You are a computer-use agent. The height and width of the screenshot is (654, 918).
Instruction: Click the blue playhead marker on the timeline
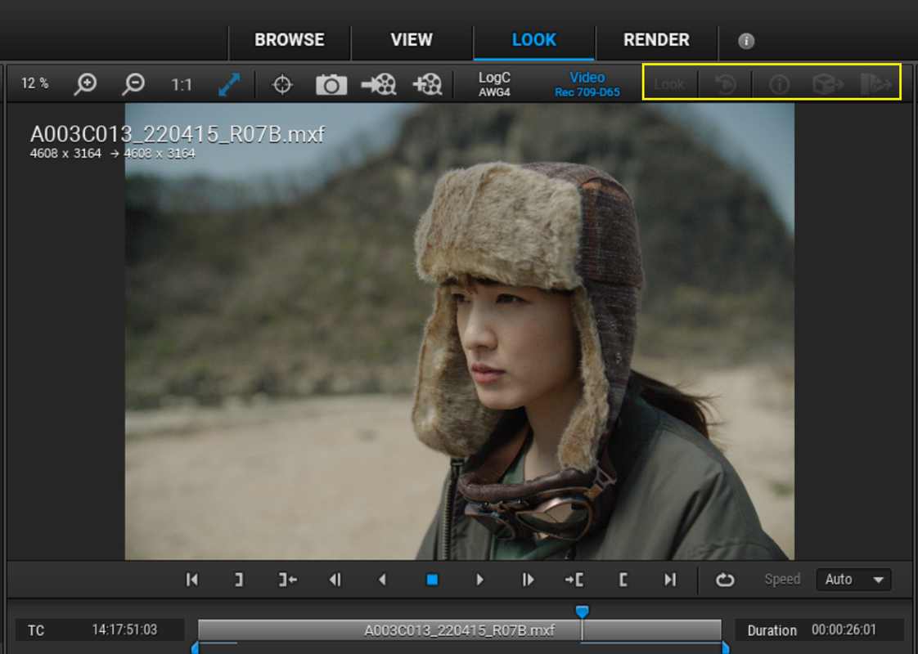tap(582, 611)
